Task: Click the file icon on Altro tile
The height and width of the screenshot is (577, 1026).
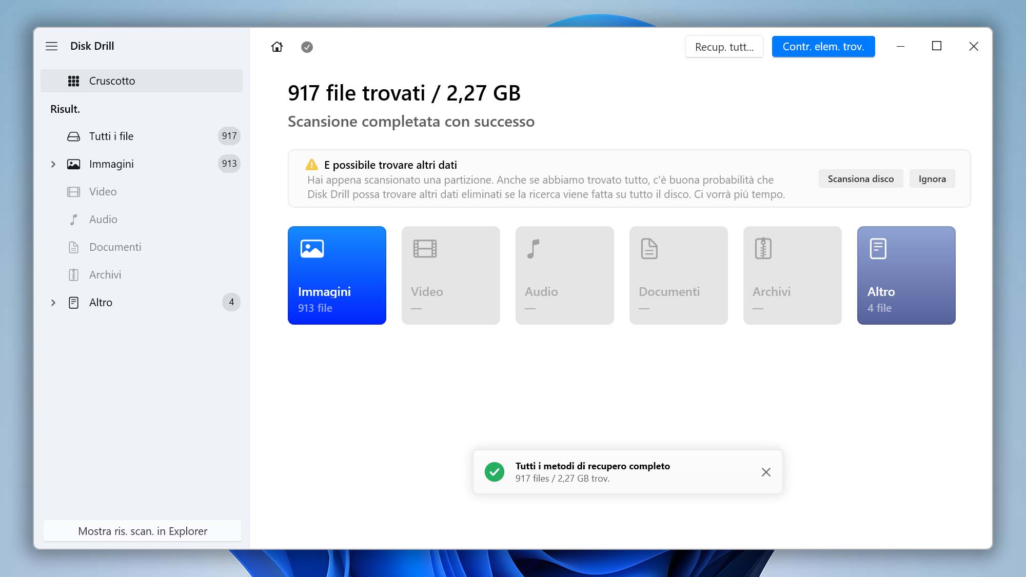Action: tap(878, 249)
